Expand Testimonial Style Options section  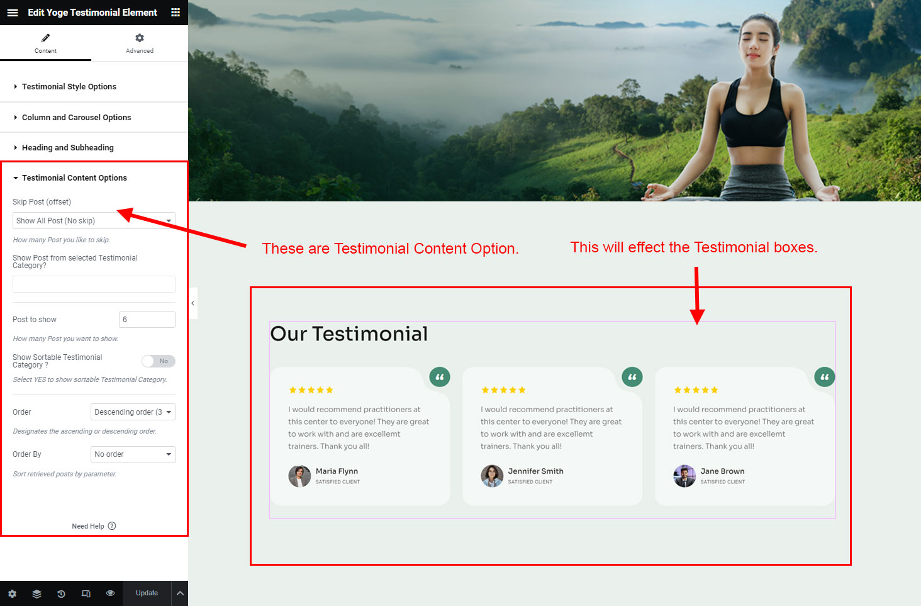click(x=69, y=87)
